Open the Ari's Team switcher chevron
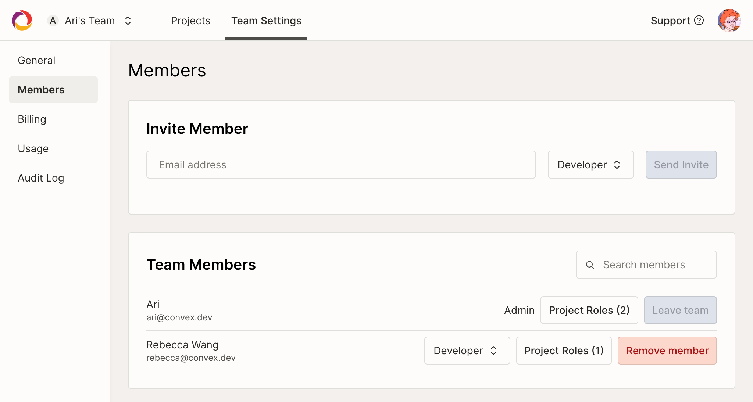 point(128,21)
